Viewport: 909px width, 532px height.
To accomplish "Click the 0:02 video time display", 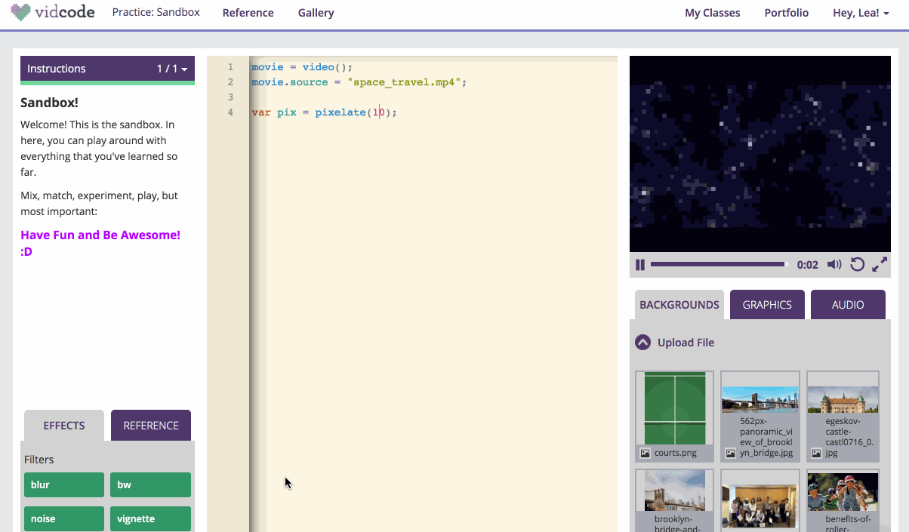I will 808,265.
